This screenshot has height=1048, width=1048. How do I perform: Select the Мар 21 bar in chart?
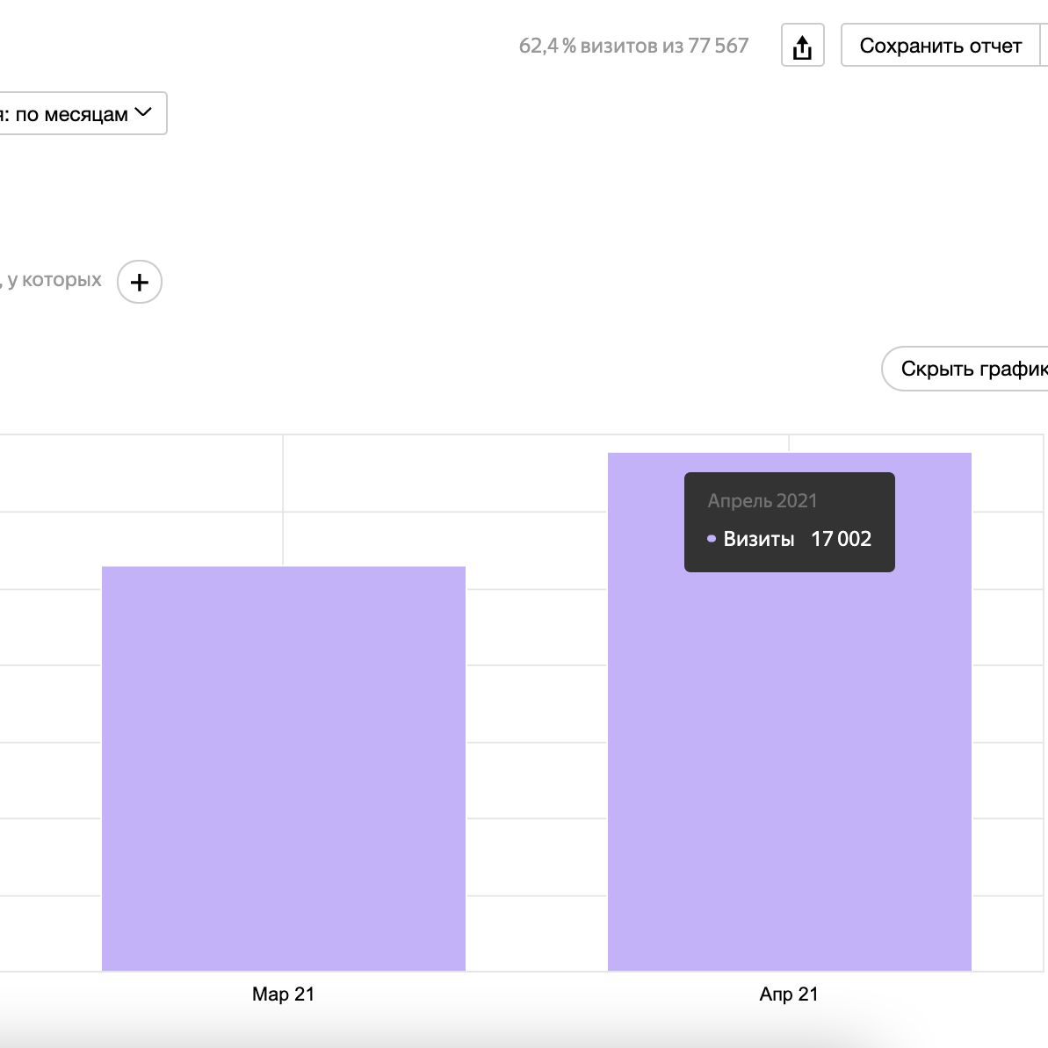[284, 769]
